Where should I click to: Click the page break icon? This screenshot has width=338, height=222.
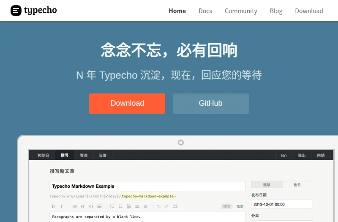pyautogui.click(x=145, y=206)
